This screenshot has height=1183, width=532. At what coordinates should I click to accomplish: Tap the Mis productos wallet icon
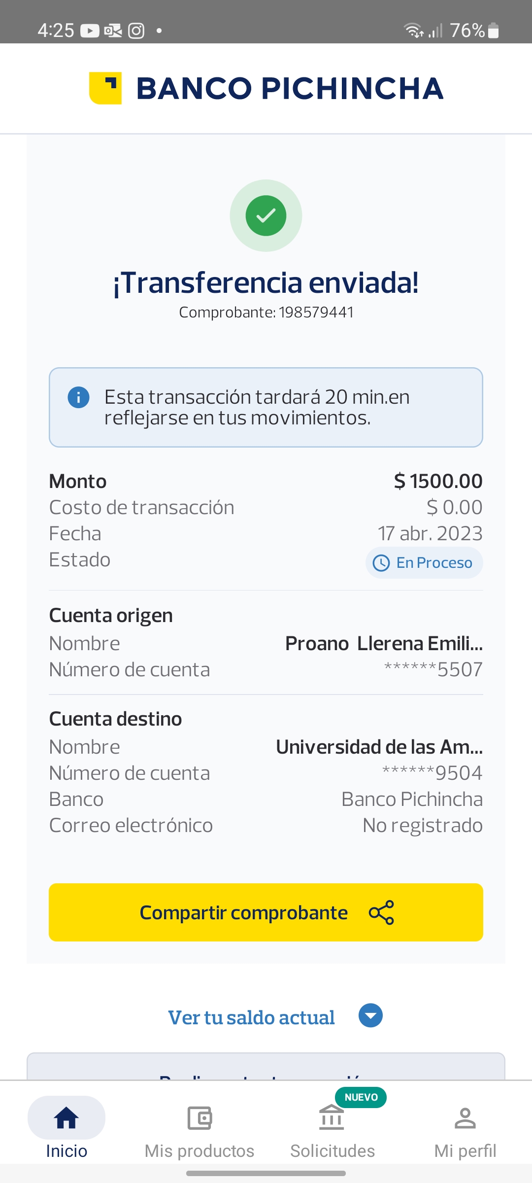click(x=199, y=1117)
